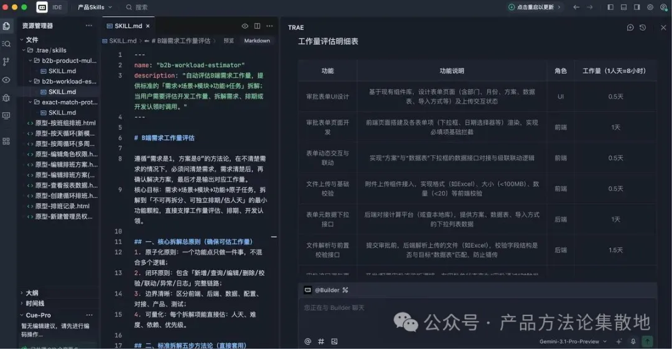Toggle right sidebar layout icon
The image size is (672, 349).
(x=637, y=7)
